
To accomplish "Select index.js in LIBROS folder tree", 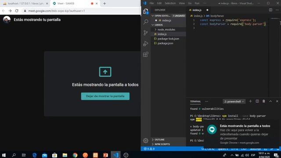I will 168,34.
